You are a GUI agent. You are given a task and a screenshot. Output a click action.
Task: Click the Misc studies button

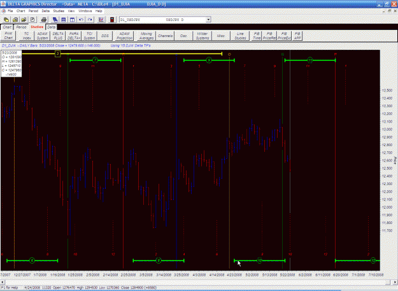[x=221, y=36]
